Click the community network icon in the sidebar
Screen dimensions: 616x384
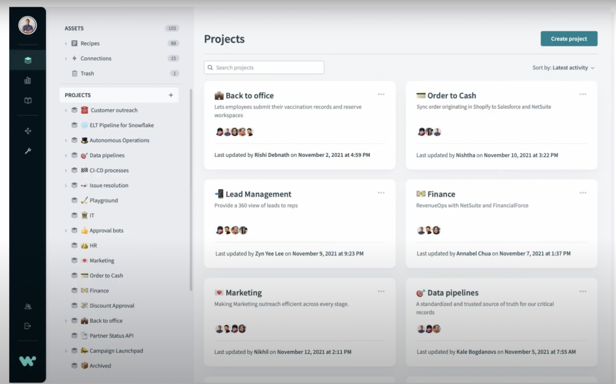point(27,131)
